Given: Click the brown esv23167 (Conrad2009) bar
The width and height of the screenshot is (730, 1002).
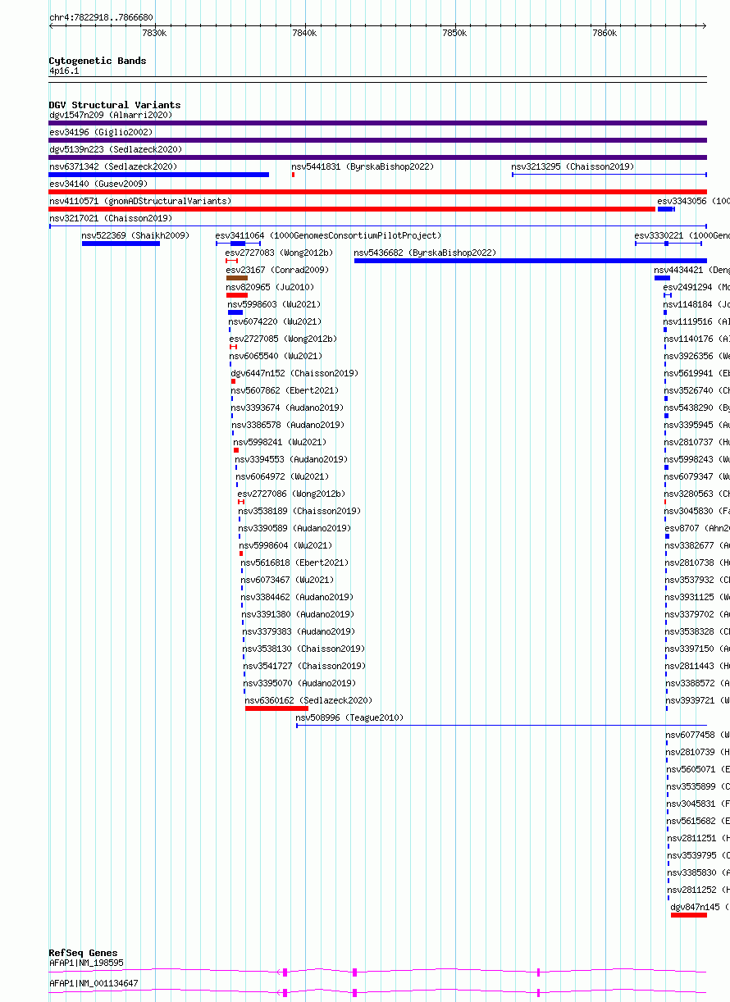Looking at the screenshot, I should tap(237, 278).
